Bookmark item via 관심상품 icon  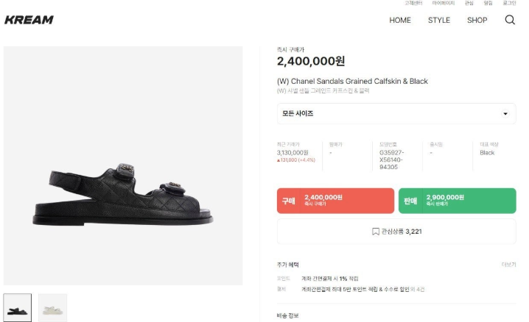pos(375,232)
